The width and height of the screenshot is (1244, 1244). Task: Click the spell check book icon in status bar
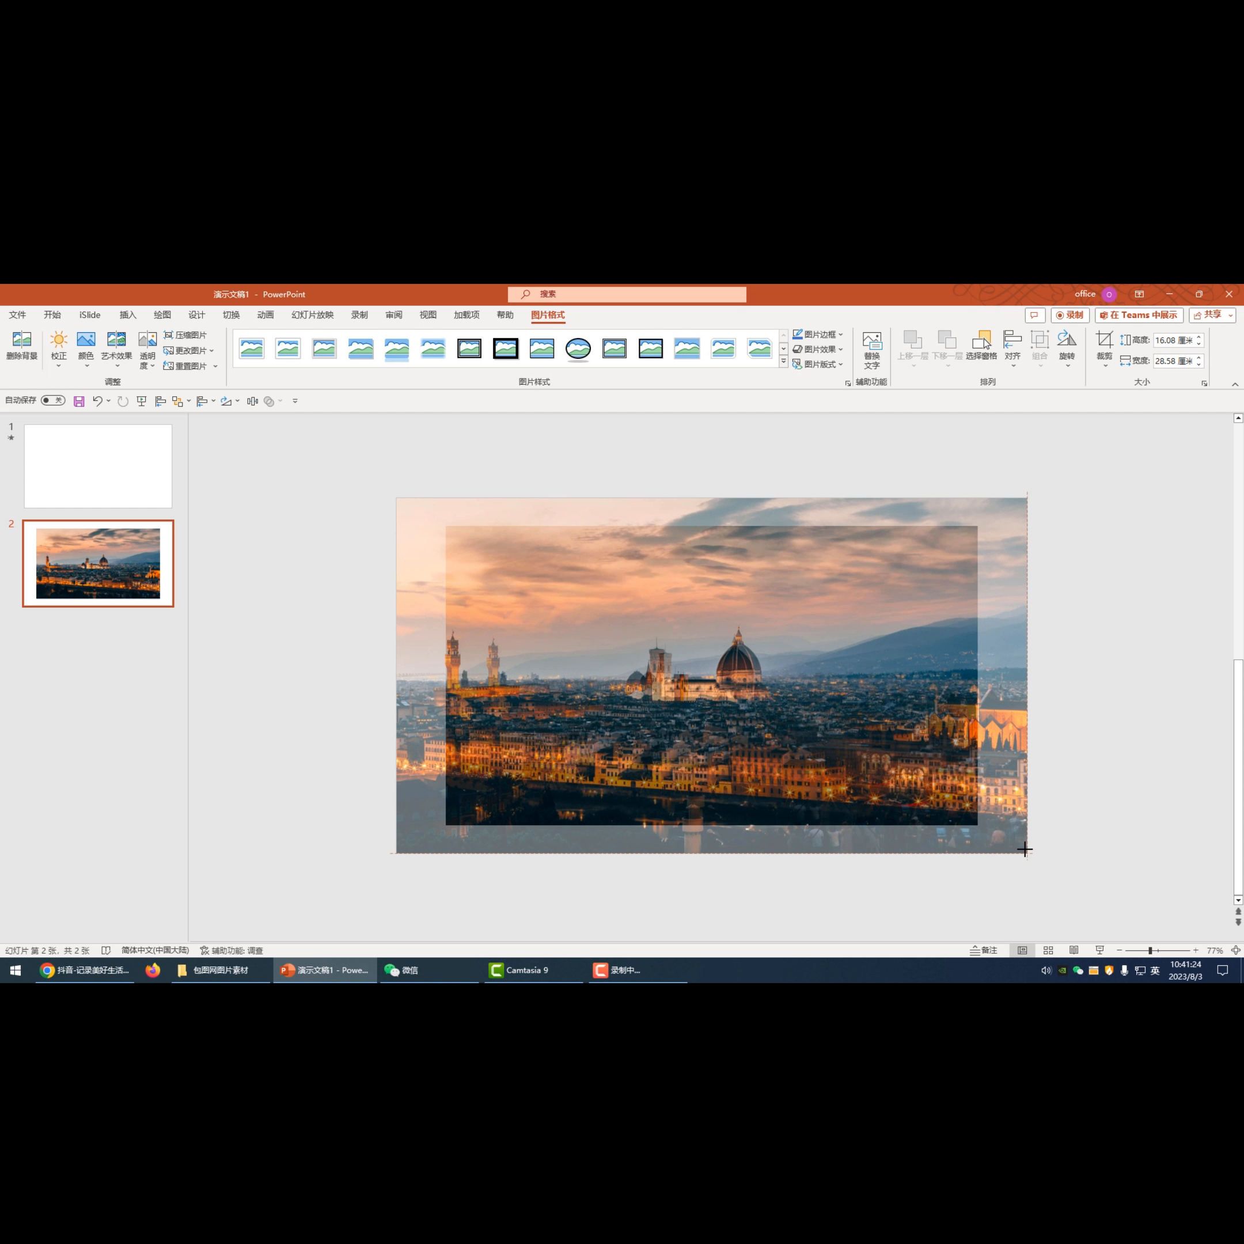(106, 950)
